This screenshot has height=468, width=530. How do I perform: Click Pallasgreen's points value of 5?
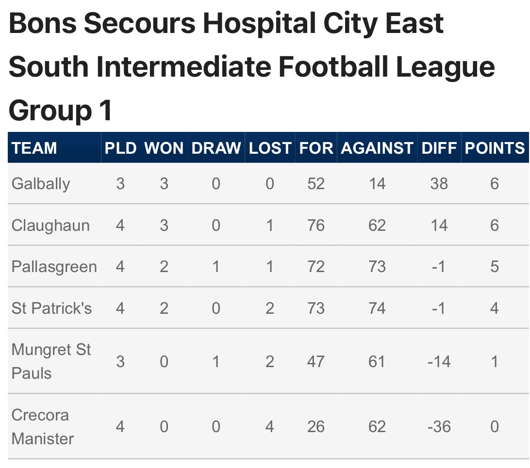(x=495, y=267)
